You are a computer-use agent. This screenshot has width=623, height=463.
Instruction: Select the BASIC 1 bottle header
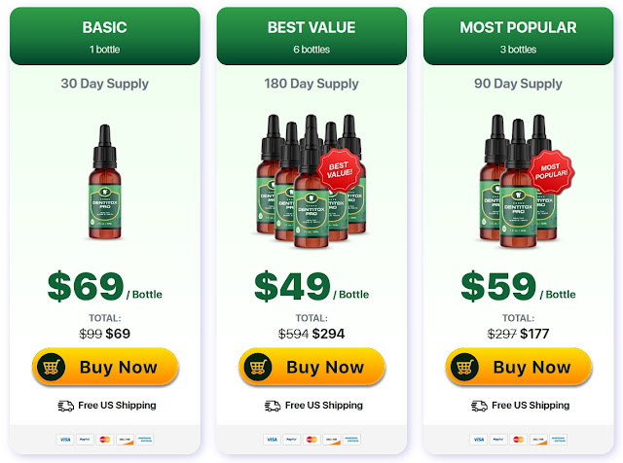point(105,36)
